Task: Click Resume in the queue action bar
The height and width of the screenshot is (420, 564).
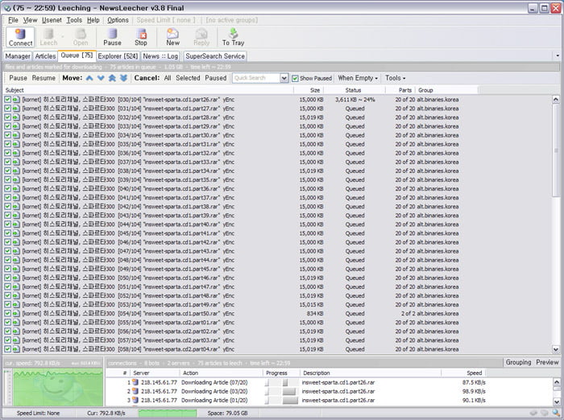Action: (x=44, y=78)
